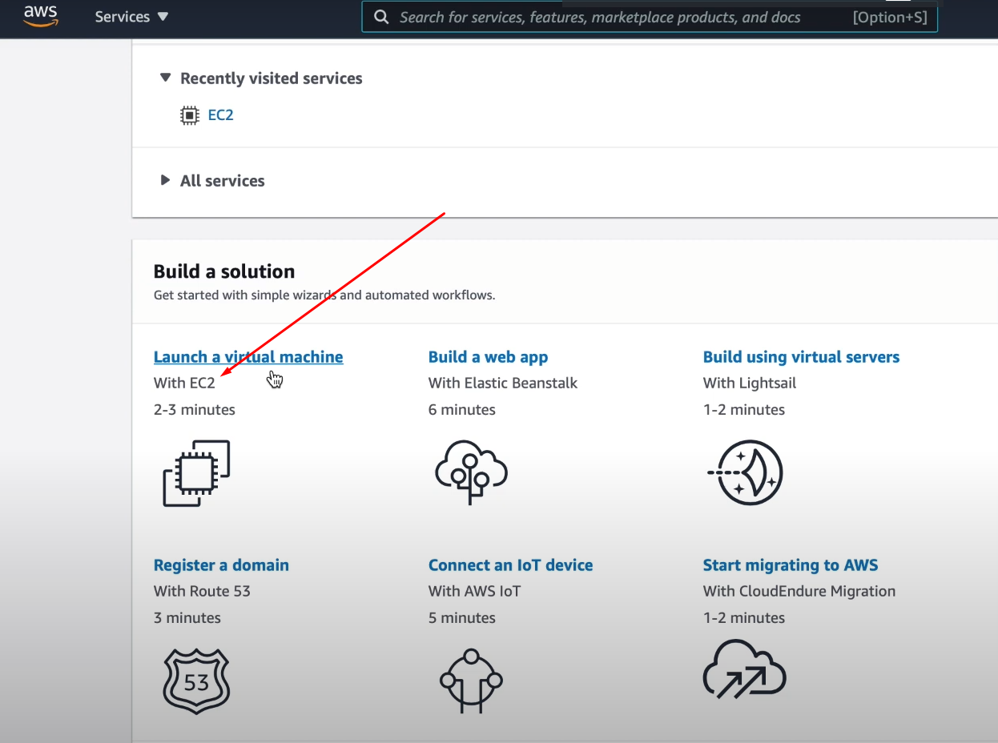The height and width of the screenshot is (743, 998).
Task: Click the EC2 virtual machine icon
Action: pos(196,473)
